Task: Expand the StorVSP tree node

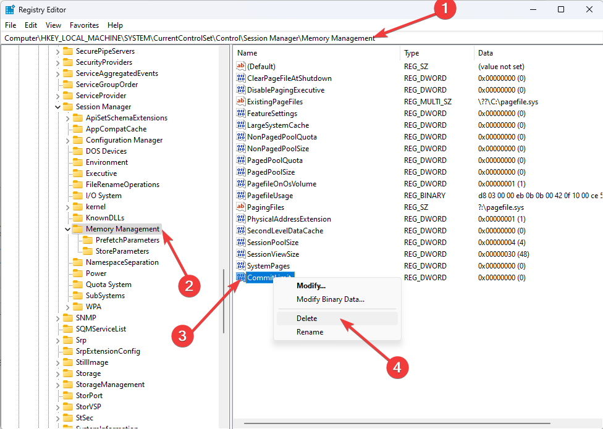Action: click(x=57, y=407)
